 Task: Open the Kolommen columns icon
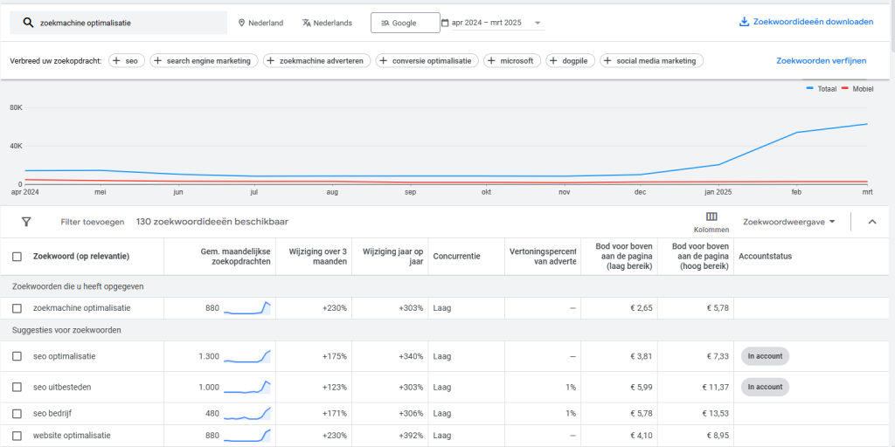pos(711,217)
